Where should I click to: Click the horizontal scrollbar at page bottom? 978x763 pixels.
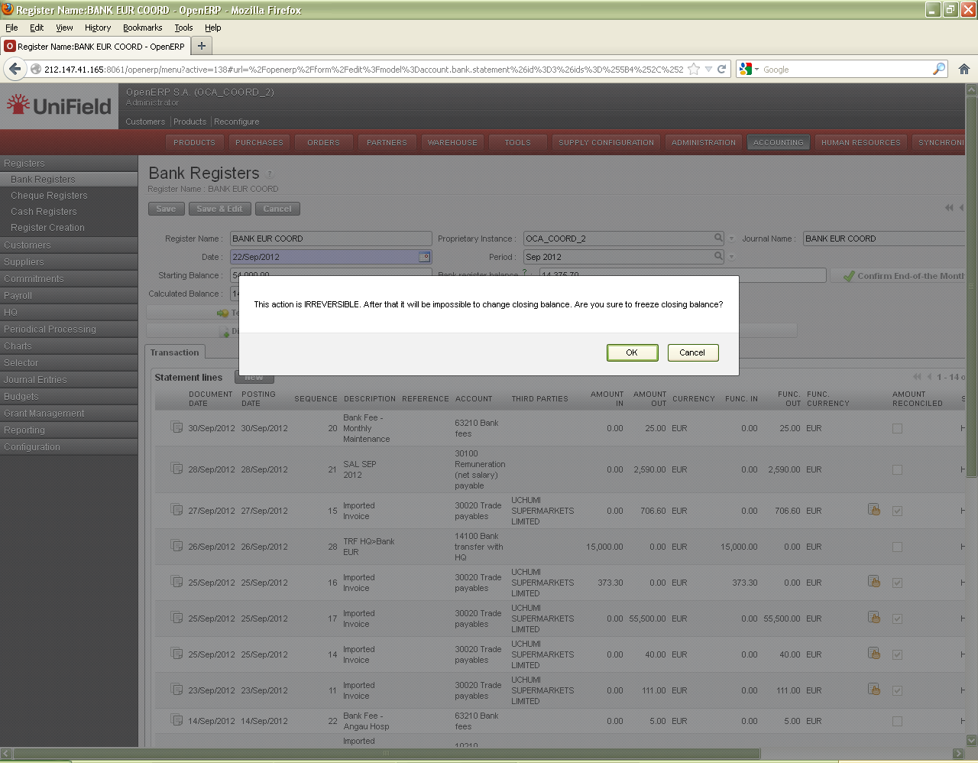coord(386,754)
